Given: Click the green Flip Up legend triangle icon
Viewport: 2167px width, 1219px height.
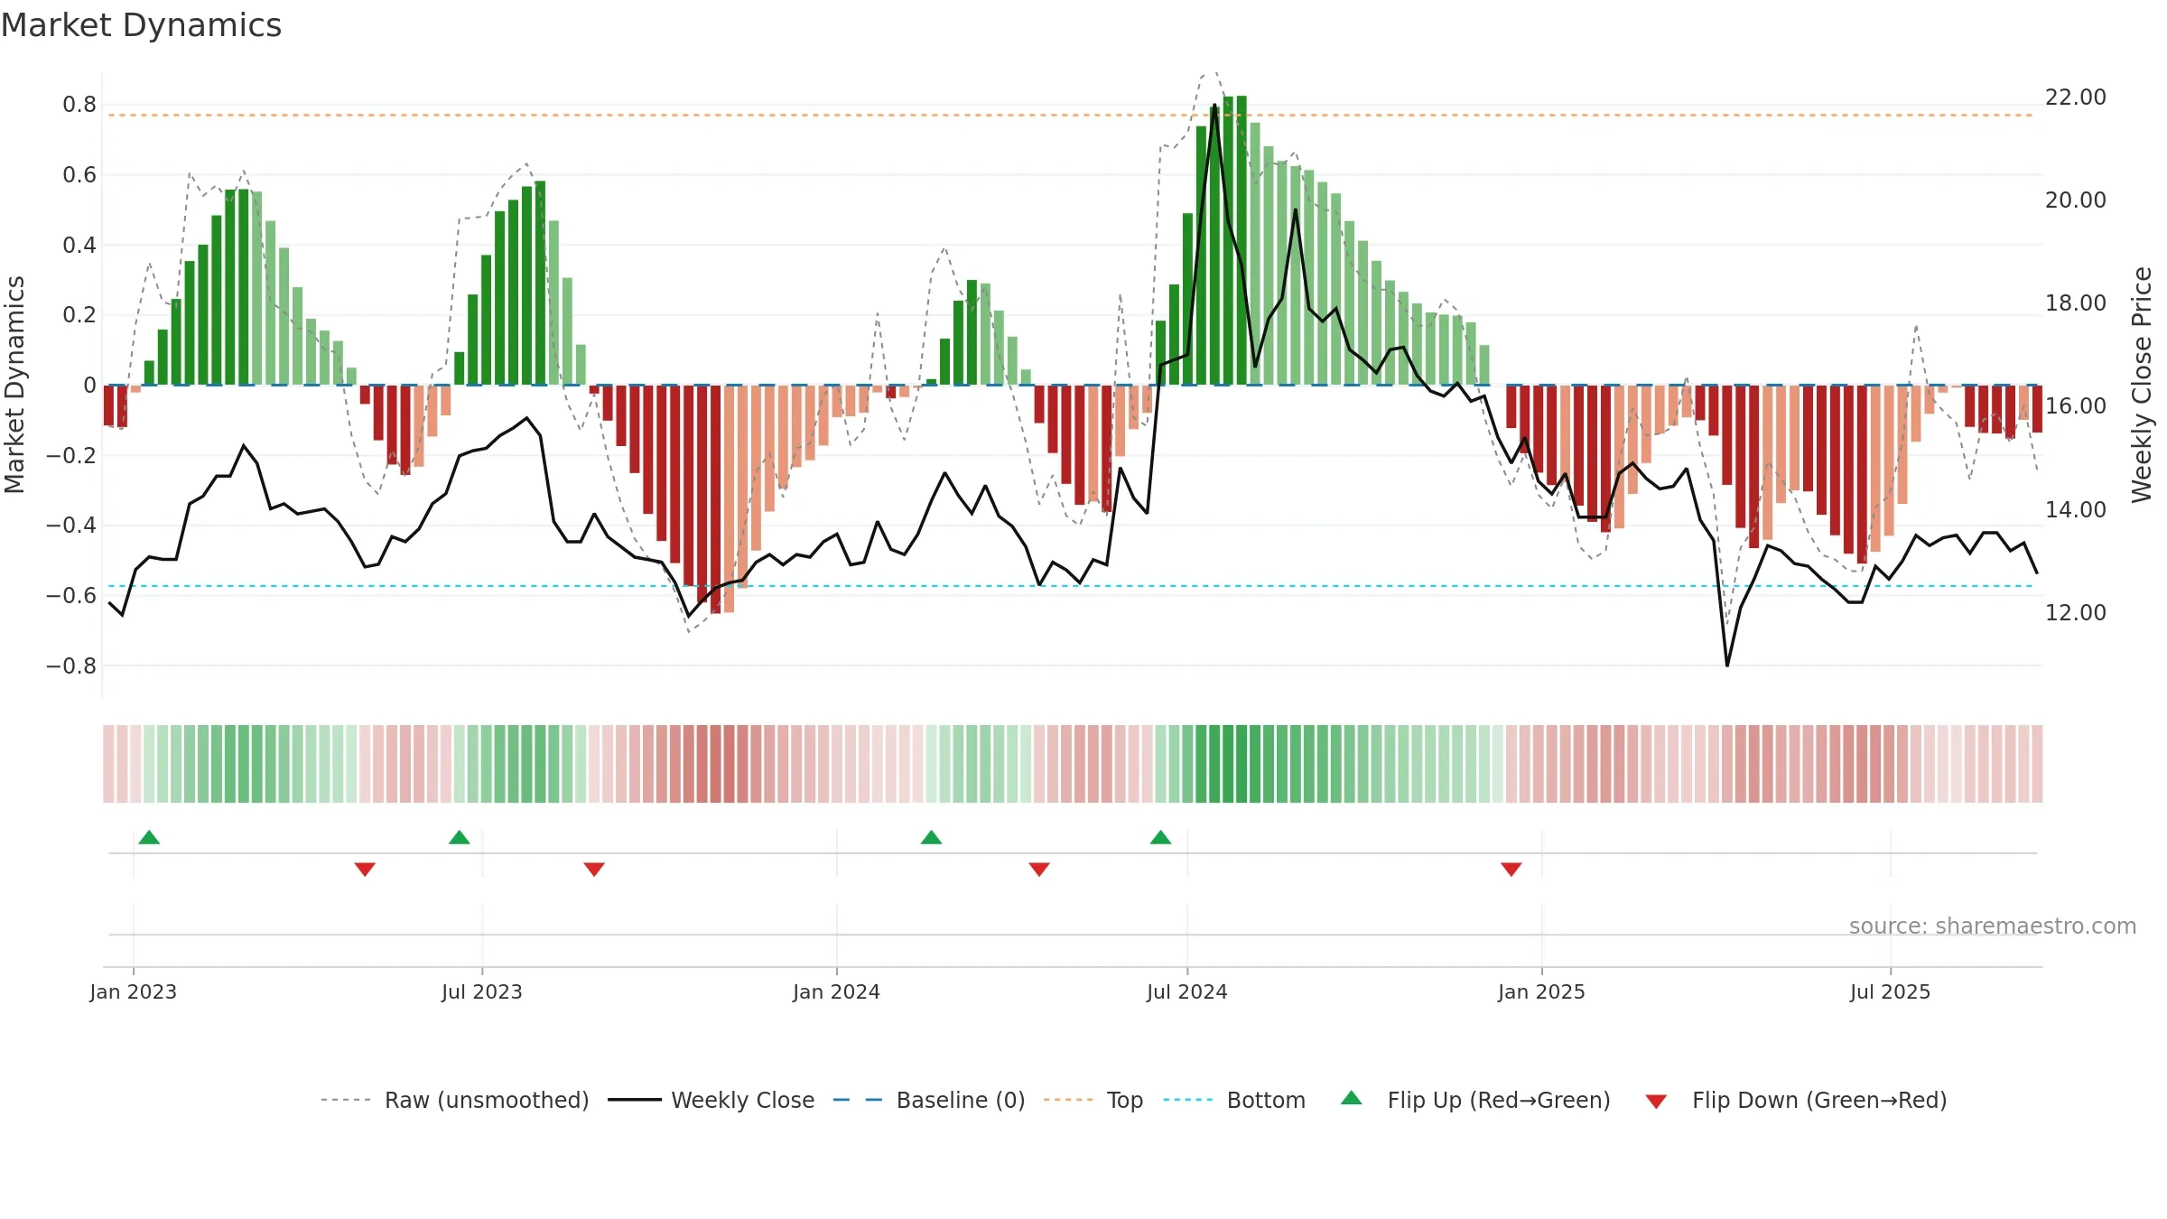Looking at the screenshot, I should tap(1352, 1098).
